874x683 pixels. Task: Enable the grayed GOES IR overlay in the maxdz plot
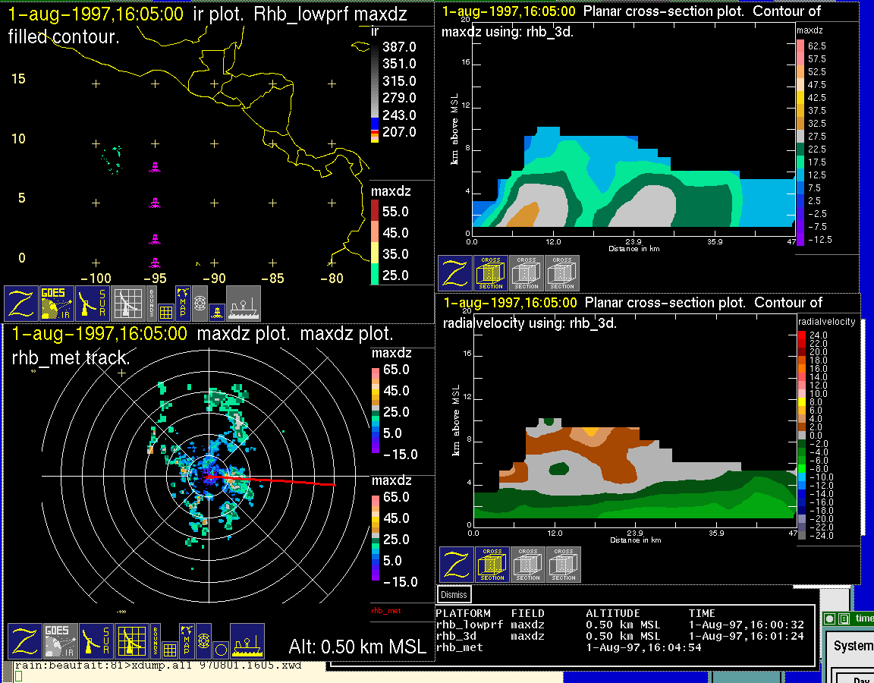pyautogui.click(x=59, y=641)
